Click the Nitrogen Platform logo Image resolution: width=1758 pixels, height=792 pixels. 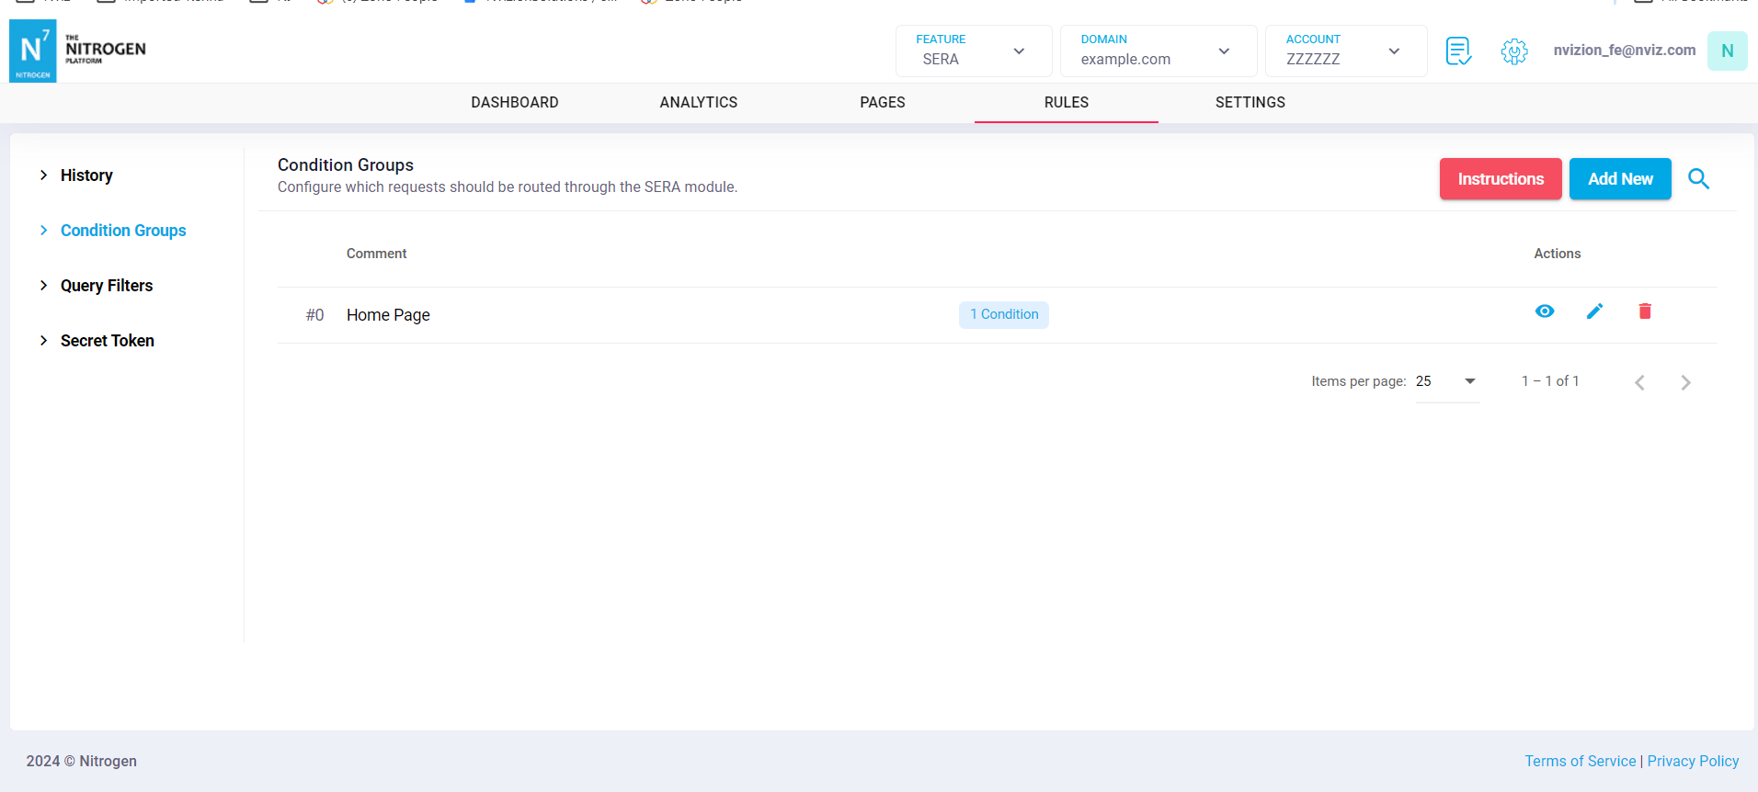pos(78,51)
